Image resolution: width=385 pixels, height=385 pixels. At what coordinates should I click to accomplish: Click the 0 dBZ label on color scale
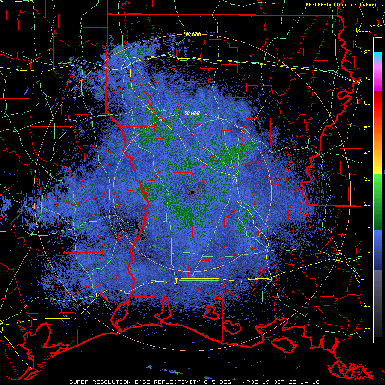click(369, 255)
